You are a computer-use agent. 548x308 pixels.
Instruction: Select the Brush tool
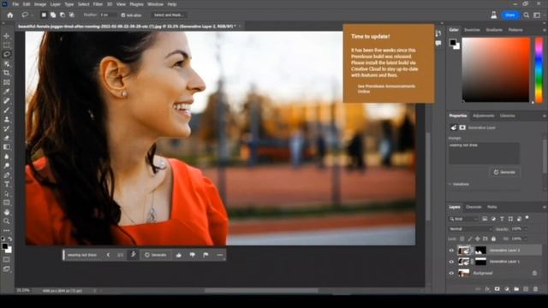coord(7,110)
